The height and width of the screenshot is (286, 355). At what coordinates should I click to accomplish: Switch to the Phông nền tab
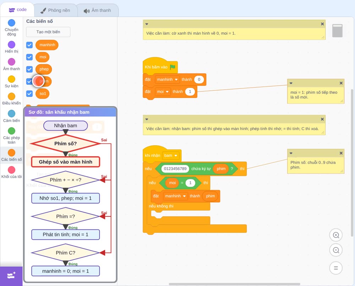point(55,10)
